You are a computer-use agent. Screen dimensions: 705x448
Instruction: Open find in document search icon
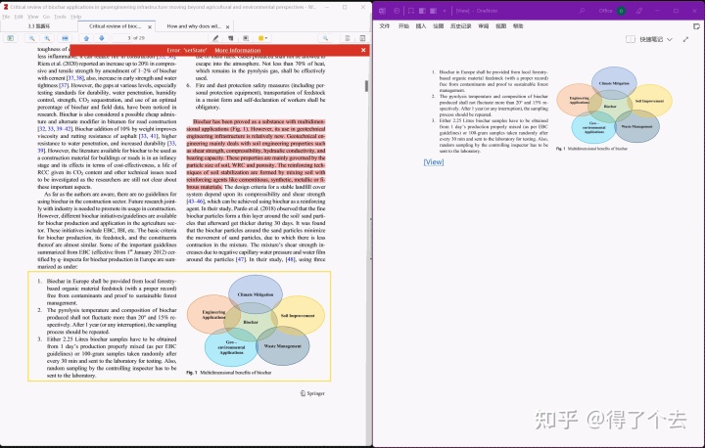[325, 38]
